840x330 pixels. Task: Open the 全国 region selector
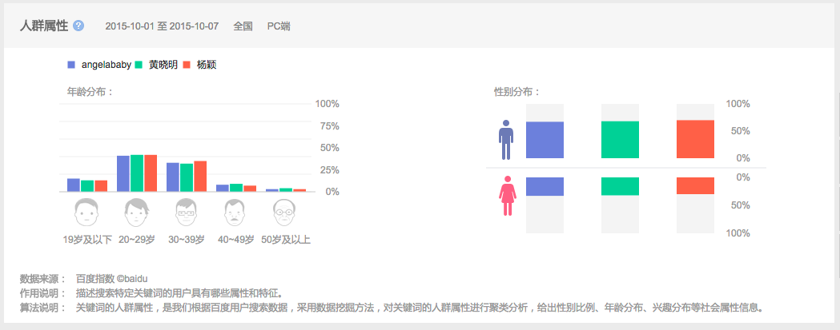pyautogui.click(x=243, y=26)
